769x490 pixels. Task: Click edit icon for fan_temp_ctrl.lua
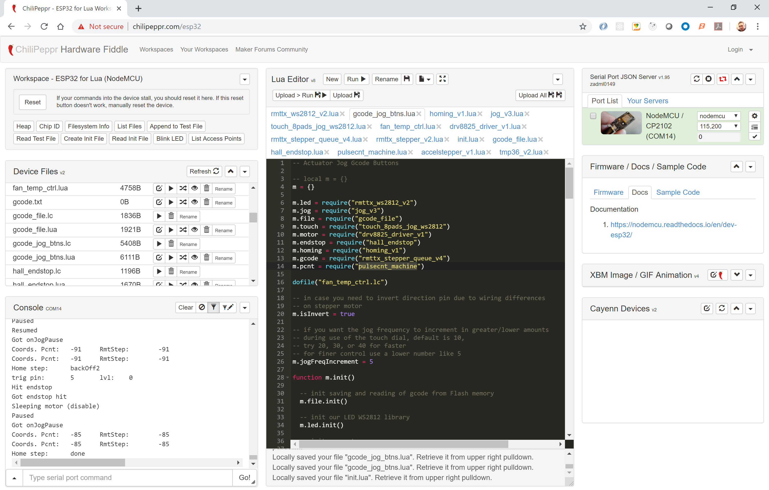(x=159, y=188)
